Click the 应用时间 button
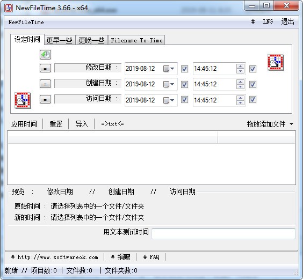The height and width of the screenshot is (280, 303). tap(24, 124)
